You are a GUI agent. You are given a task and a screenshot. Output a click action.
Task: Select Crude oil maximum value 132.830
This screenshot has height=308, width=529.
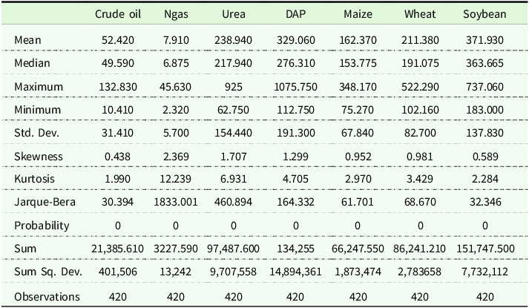click(116, 86)
